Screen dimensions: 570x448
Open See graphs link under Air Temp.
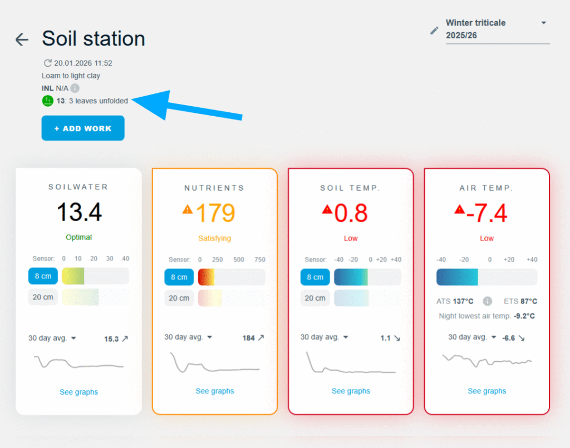click(x=487, y=391)
